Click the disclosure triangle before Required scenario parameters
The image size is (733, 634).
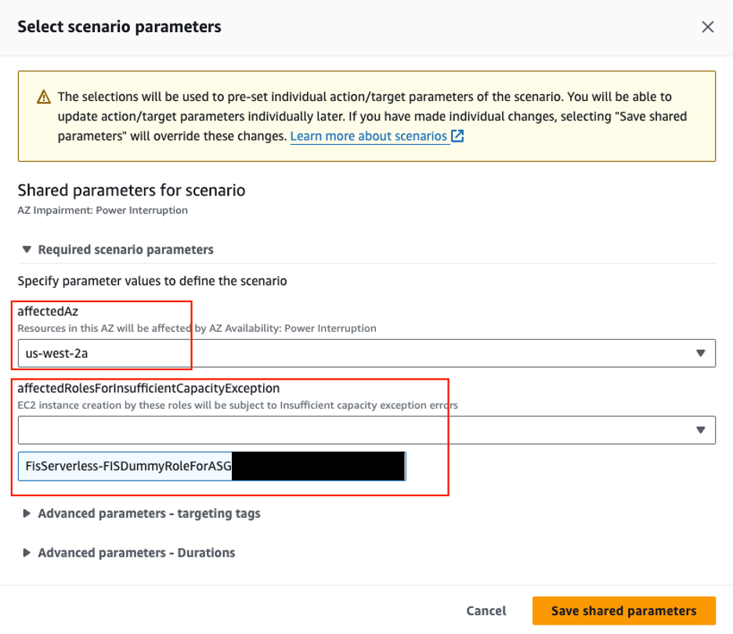27,249
